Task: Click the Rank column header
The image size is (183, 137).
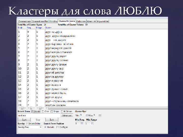Action: point(20,28)
